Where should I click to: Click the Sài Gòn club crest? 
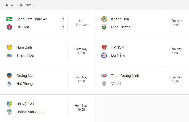click(x=9, y=27)
